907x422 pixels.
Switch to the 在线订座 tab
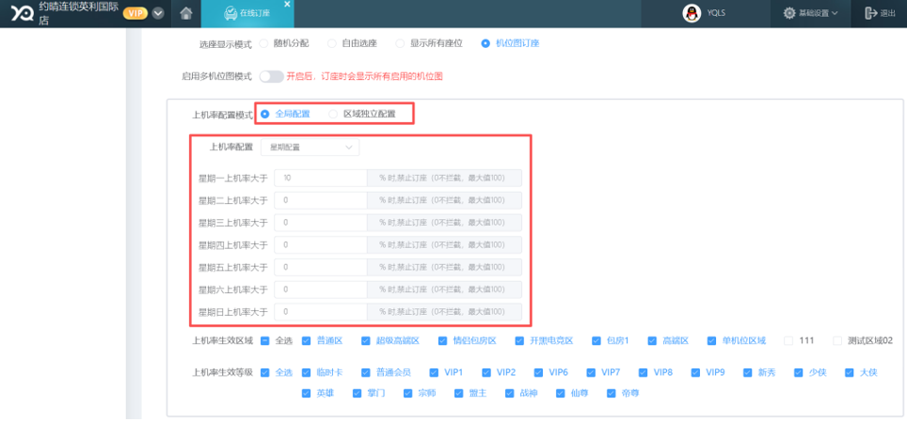(247, 13)
